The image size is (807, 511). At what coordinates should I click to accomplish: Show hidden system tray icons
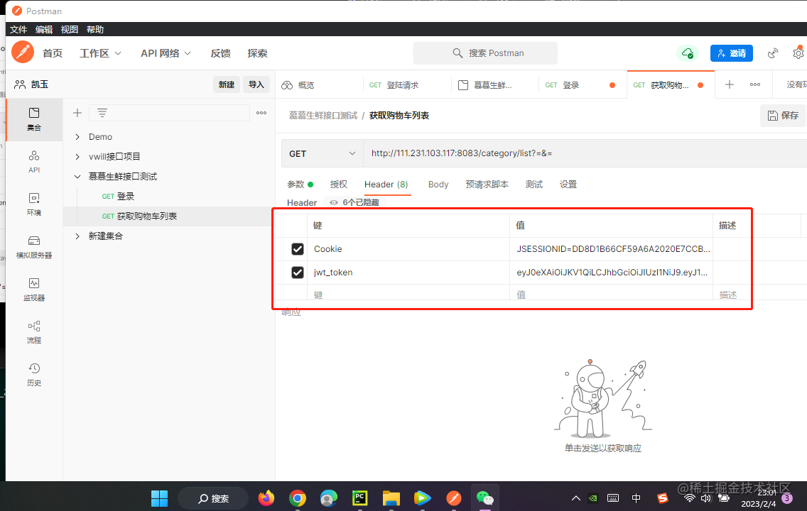(x=576, y=498)
